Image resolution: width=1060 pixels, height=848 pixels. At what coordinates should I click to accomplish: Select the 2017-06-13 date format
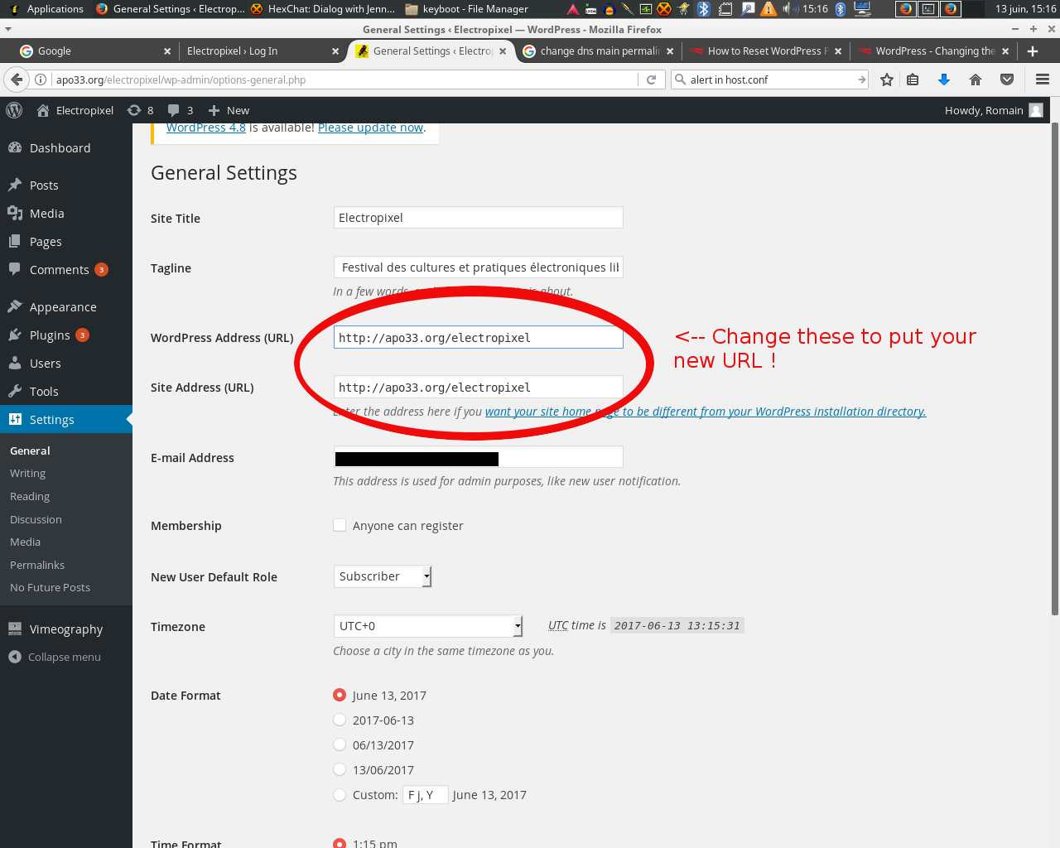[340, 720]
